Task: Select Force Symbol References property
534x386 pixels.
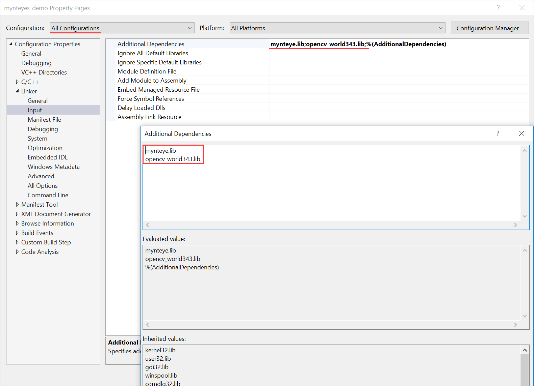Action: [x=151, y=99]
